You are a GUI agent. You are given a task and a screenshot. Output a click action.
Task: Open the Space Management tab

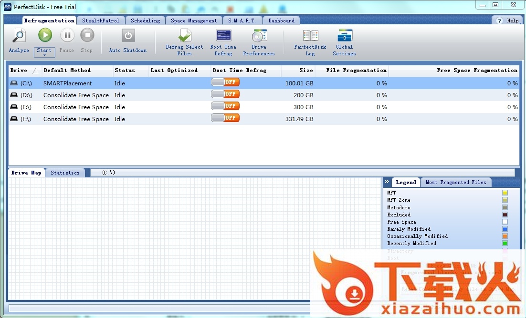click(194, 21)
